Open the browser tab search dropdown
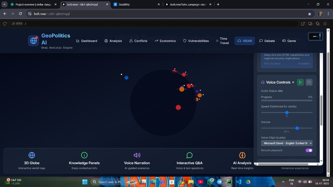The width and height of the screenshot is (333, 187). coord(4,4)
